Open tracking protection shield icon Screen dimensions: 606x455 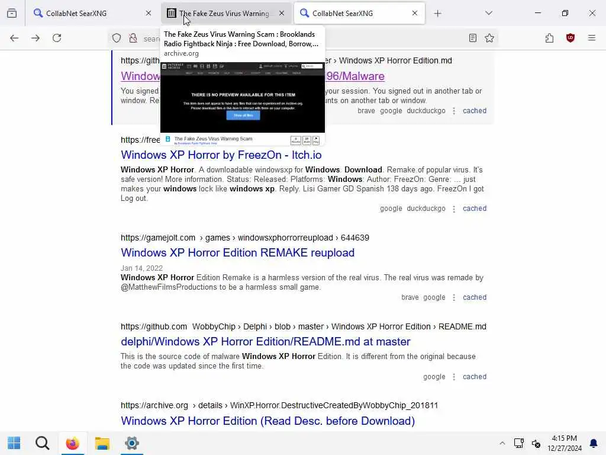pyautogui.click(x=117, y=38)
